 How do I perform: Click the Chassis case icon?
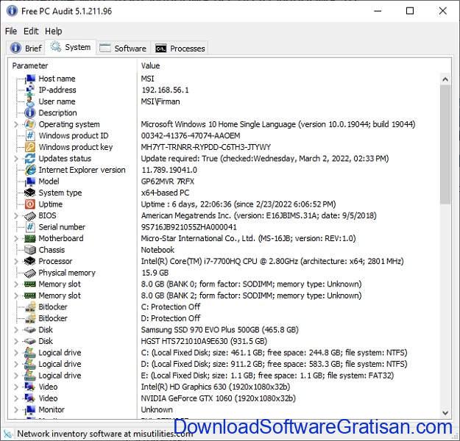30,250
